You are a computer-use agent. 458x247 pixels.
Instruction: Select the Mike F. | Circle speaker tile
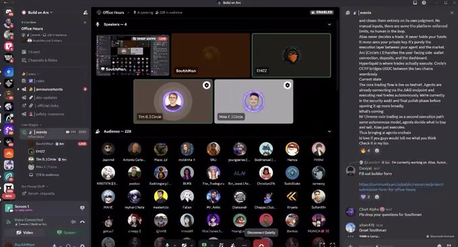[253, 101]
